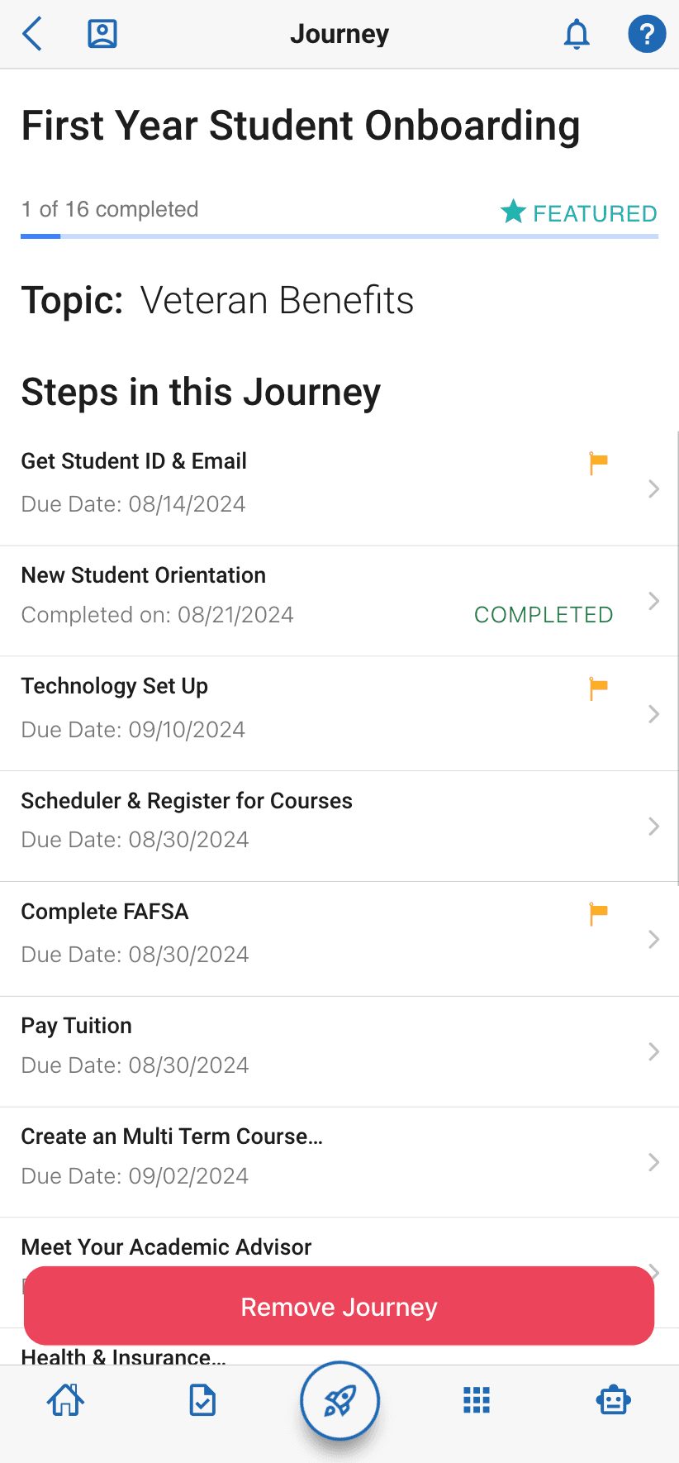Click the flag on Technology Set Up
679x1463 pixels.
pos(598,689)
